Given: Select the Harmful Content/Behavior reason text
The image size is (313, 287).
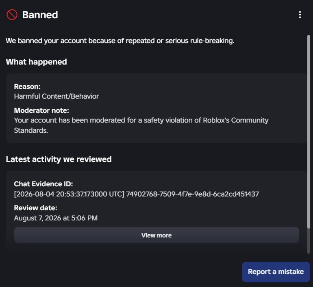Looking at the screenshot, I should point(57,96).
